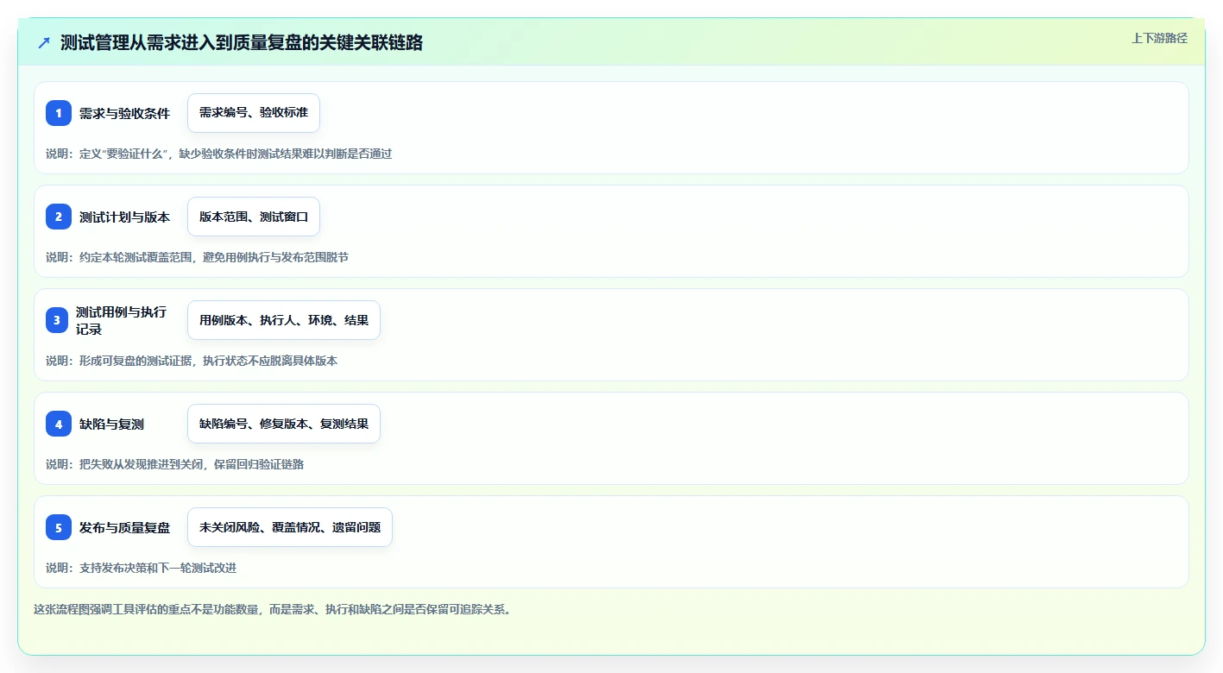Click the footer sentence starting 这张流程图强调工具评估
Viewport: 1223px width, 673px height.
(274, 609)
